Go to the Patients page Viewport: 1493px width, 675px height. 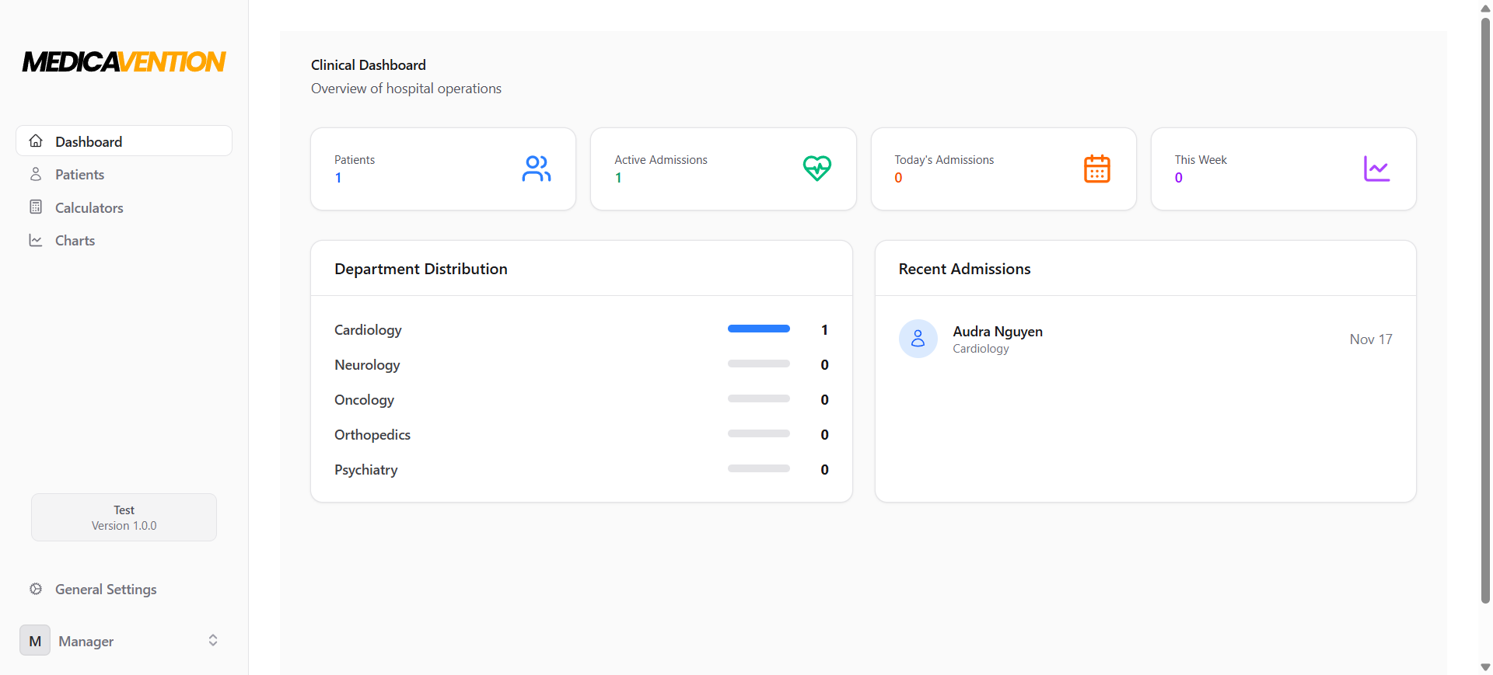click(124, 174)
